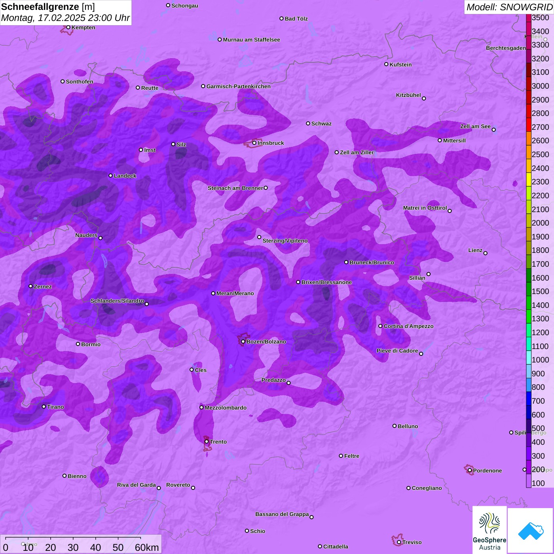Viewport: 554px width, 554px height.
Task: Click the Riva del Garda label
Action: point(137,485)
